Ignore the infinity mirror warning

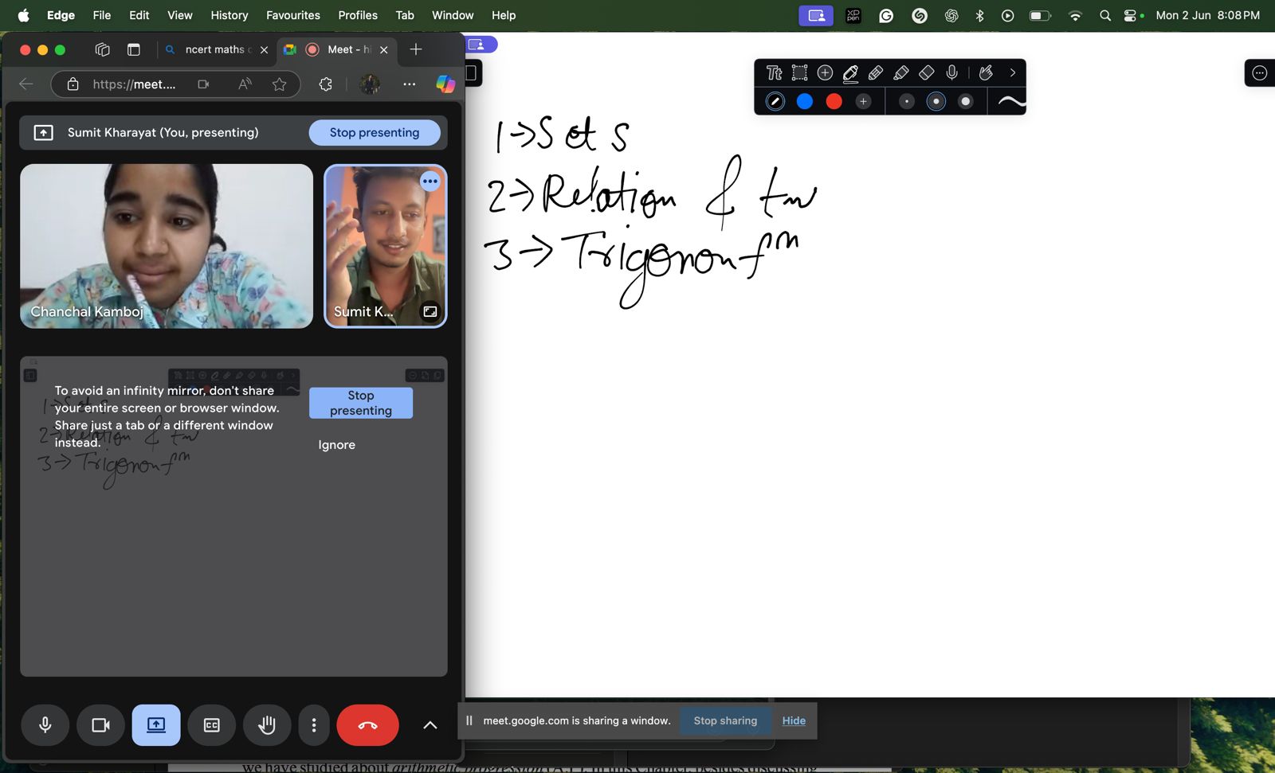click(336, 445)
